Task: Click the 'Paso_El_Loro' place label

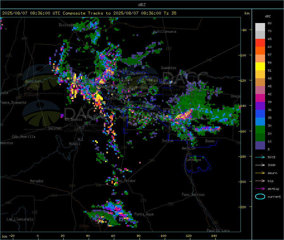Action: click(x=218, y=231)
